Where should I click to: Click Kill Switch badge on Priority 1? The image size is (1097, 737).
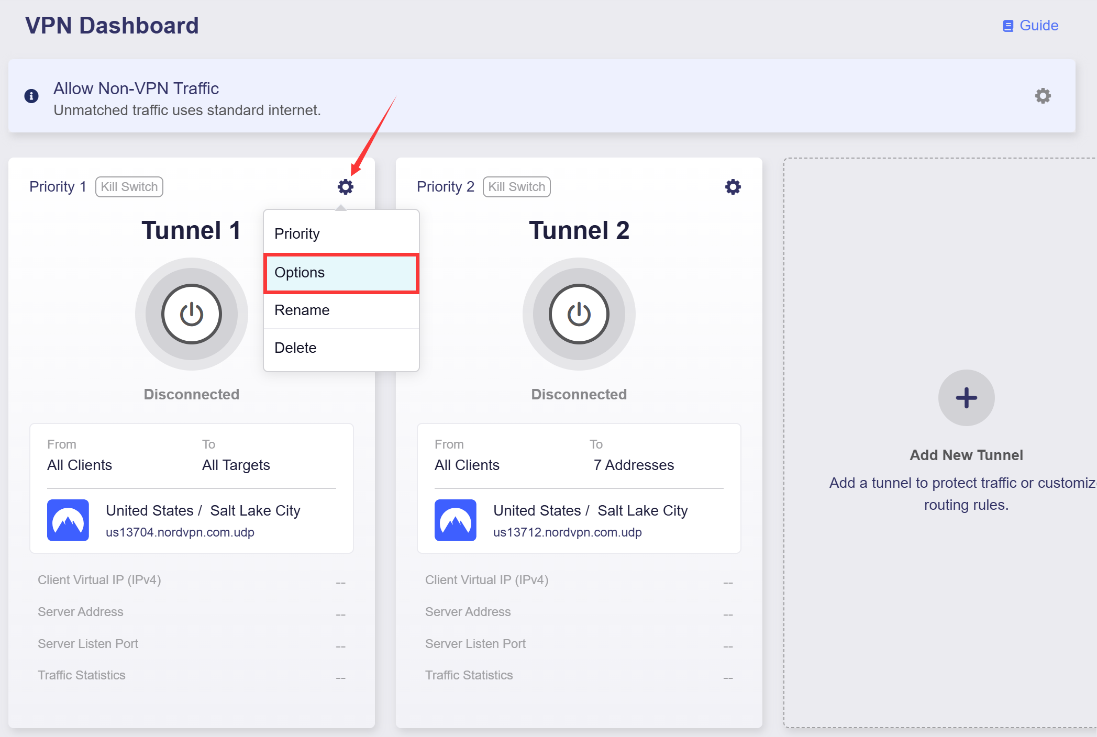coord(129,187)
